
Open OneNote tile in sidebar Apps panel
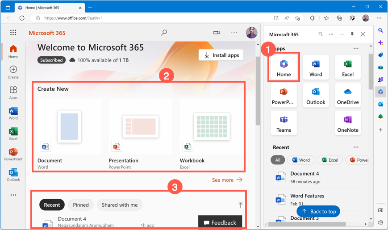[x=348, y=123]
